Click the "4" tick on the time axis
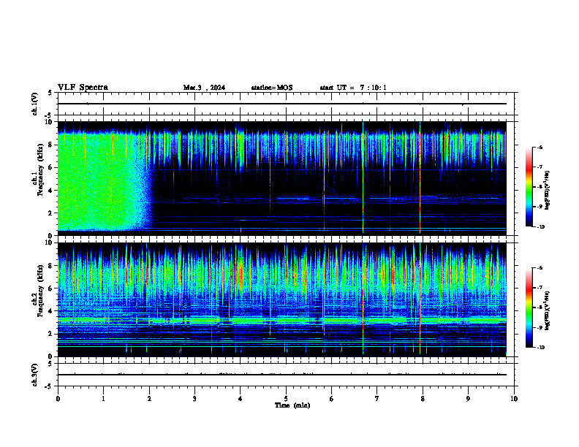The width and height of the screenshot is (579, 447). tap(241, 399)
